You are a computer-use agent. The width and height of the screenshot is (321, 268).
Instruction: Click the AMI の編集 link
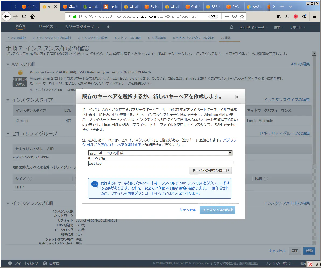click(300, 64)
